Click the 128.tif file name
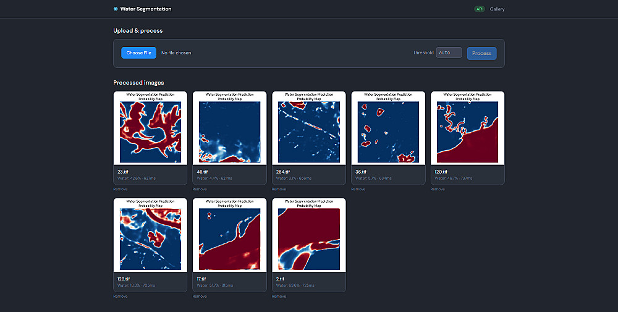Viewport: 618px width, 312px height. coord(124,279)
